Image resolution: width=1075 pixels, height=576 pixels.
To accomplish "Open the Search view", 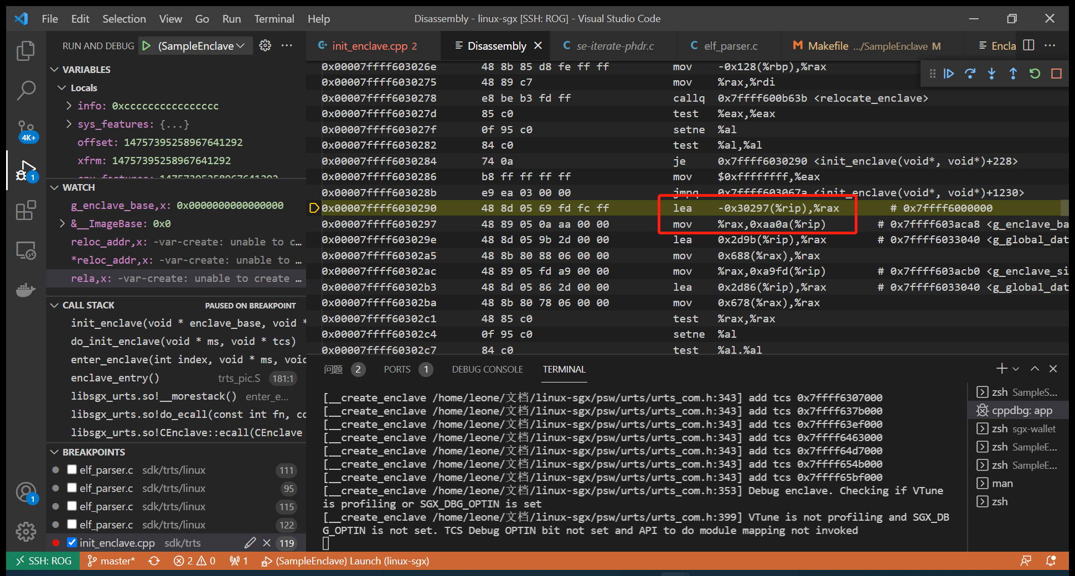I will [26, 90].
